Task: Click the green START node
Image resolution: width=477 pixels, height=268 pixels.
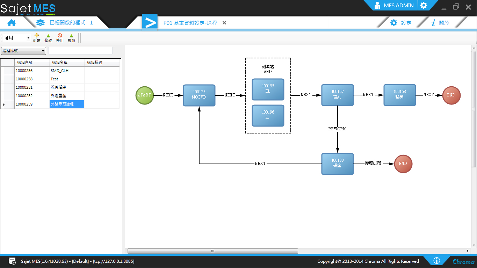Action: coord(145,95)
